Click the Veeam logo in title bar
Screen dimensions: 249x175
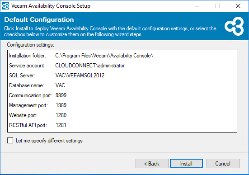pos(5,6)
